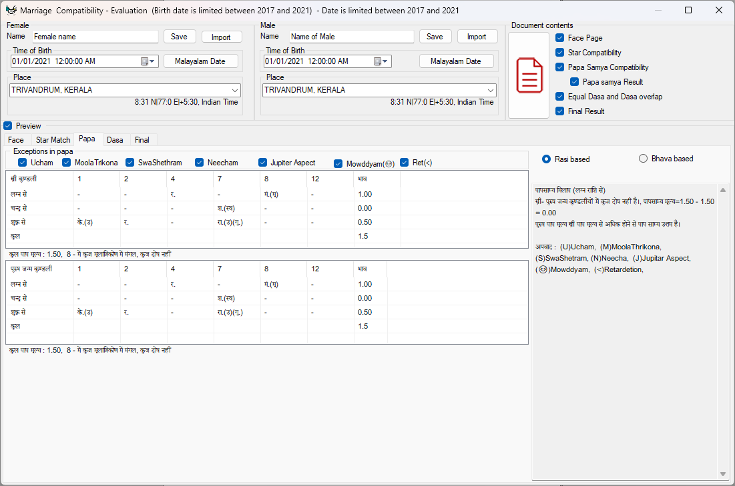Expand Female Place dropdown
The height and width of the screenshot is (486, 735).
(235, 91)
